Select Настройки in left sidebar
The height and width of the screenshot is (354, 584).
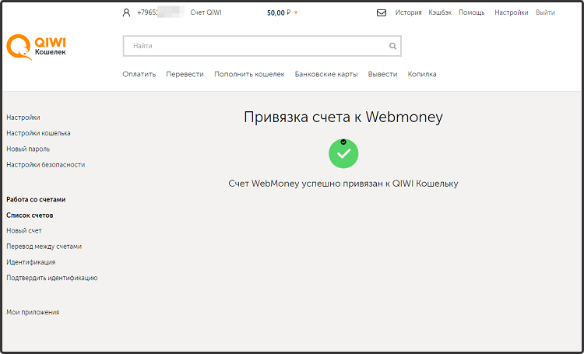pyautogui.click(x=23, y=117)
